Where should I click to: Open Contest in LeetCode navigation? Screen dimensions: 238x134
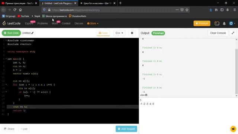(x=66, y=23)
